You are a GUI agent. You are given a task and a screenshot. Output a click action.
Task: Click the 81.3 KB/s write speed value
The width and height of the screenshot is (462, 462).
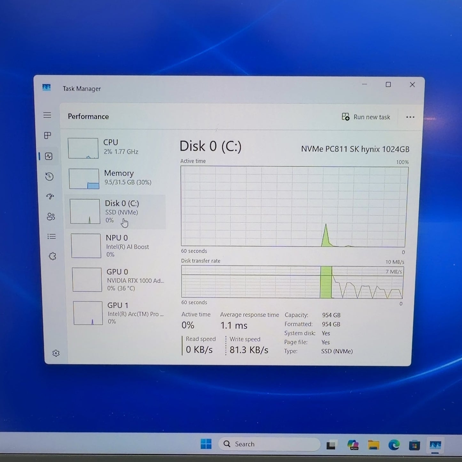tap(249, 350)
